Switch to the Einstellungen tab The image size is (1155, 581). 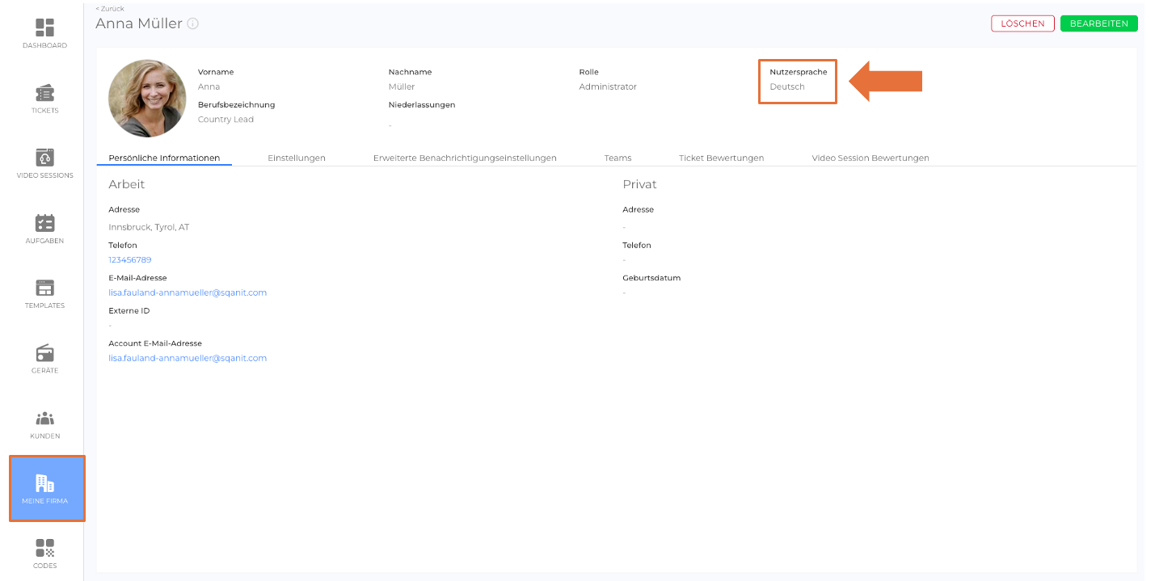pyautogui.click(x=297, y=158)
